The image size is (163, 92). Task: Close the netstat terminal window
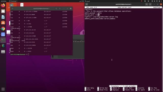click(x=71, y=8)
